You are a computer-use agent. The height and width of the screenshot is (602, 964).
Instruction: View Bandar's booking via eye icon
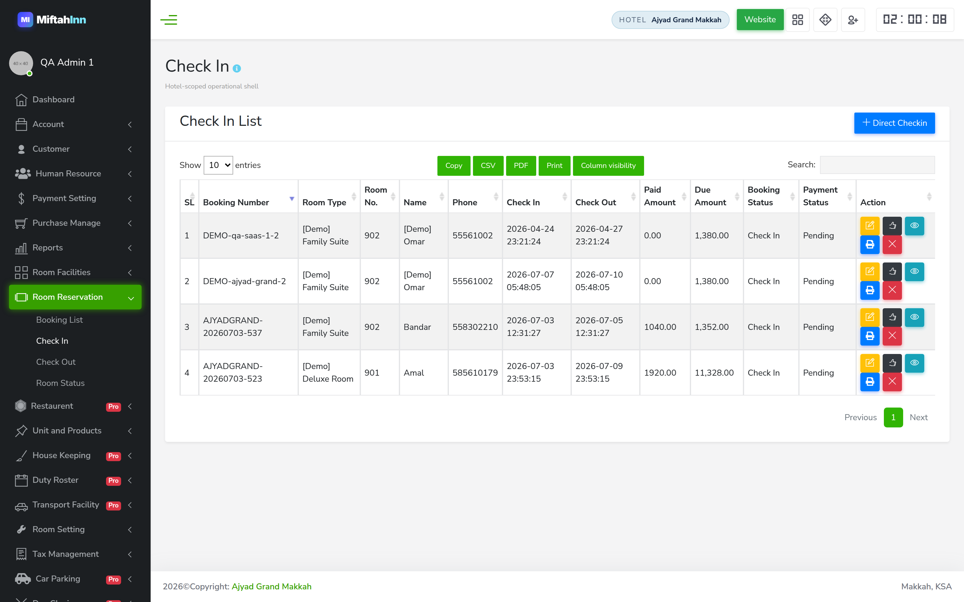pyautogui.click(x=914, y=317)
